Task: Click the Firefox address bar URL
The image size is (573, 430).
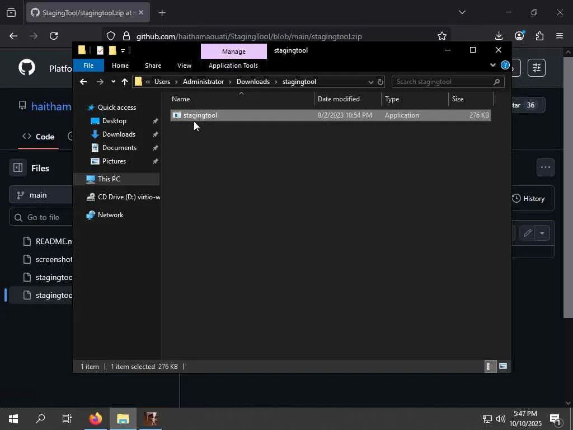Action: click(x=249, y=36)
